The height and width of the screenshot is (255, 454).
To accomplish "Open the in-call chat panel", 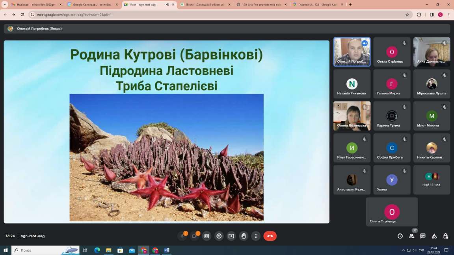I will [x=423, y=236].
